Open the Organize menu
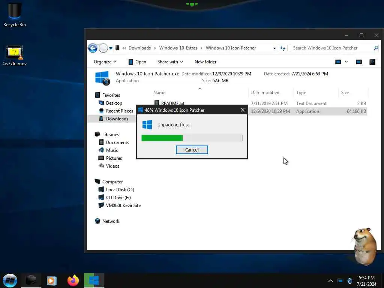The width and height of the screenshot is (384, 288). point(105,62)
